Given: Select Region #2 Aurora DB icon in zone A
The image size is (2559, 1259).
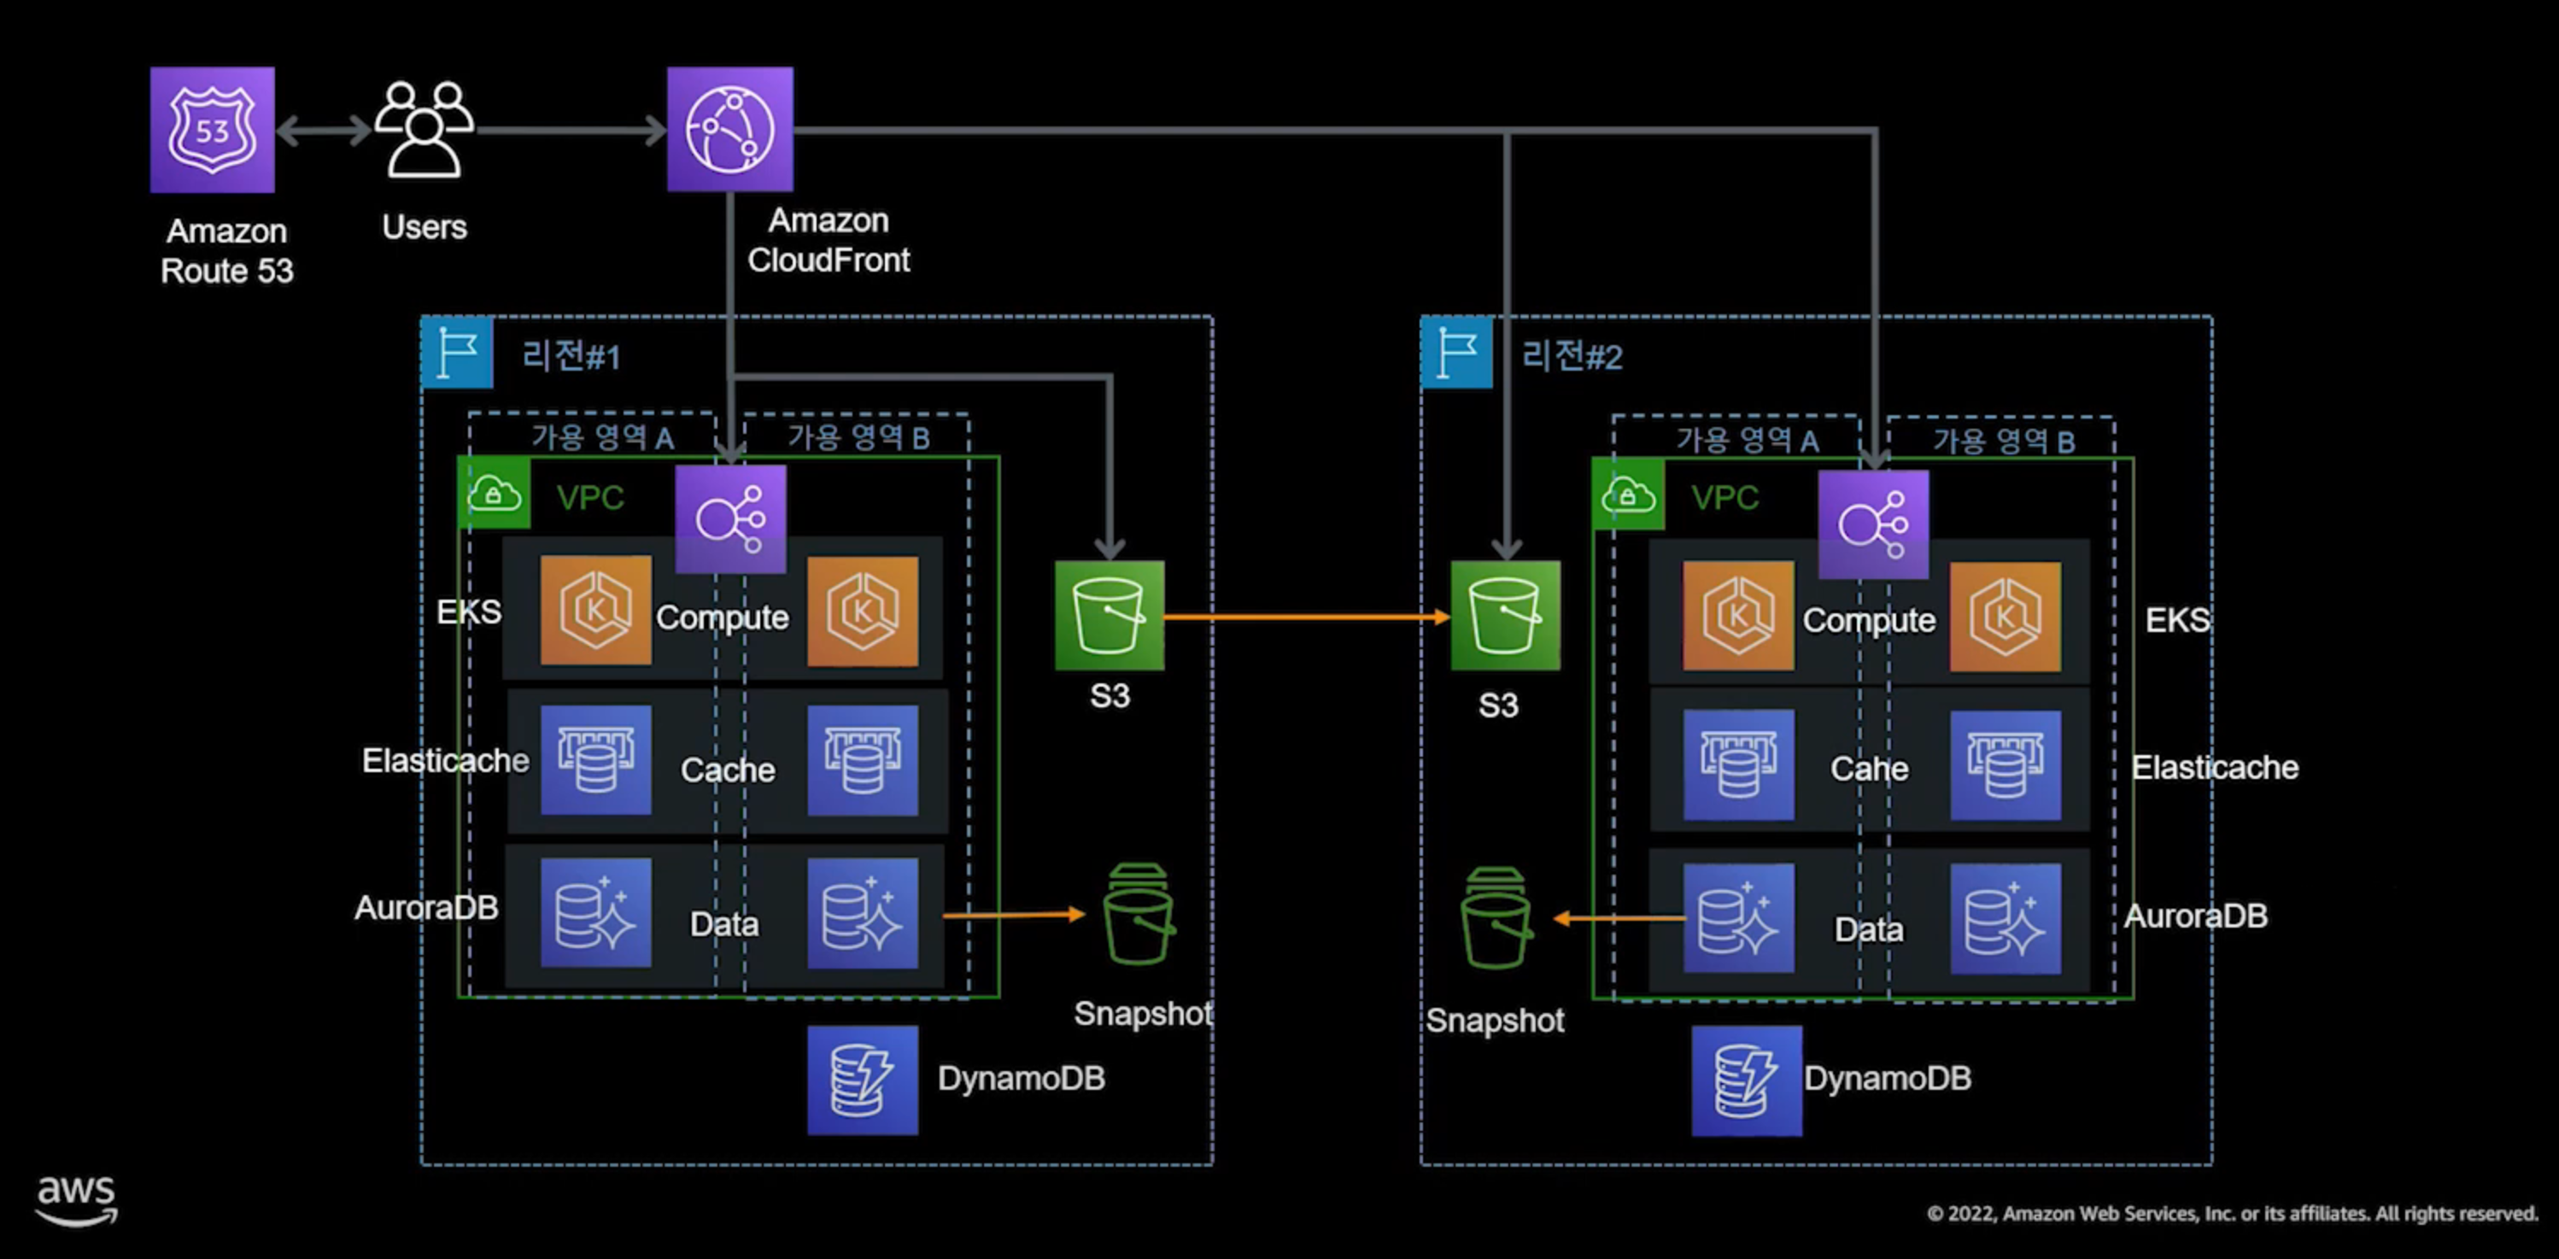Looking at the screenshot, I should pos(1738,917).
